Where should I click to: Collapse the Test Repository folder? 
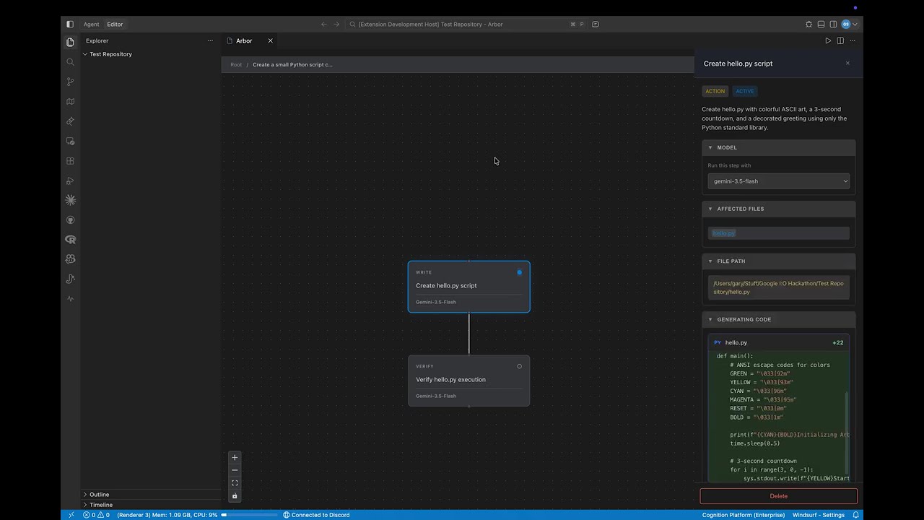click(x=110, y=54)
